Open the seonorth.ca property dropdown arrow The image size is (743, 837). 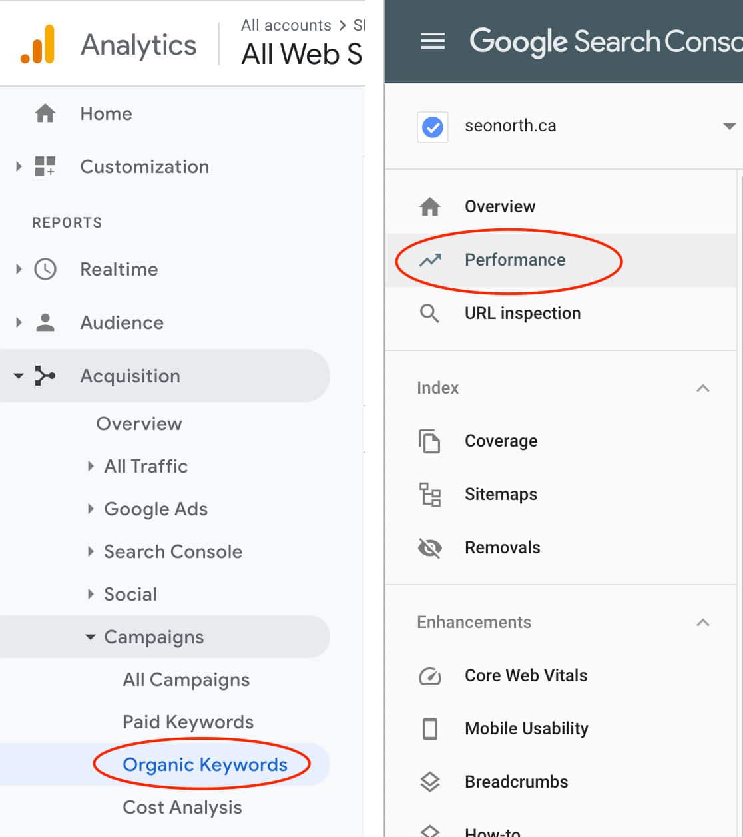coord(729,127)
